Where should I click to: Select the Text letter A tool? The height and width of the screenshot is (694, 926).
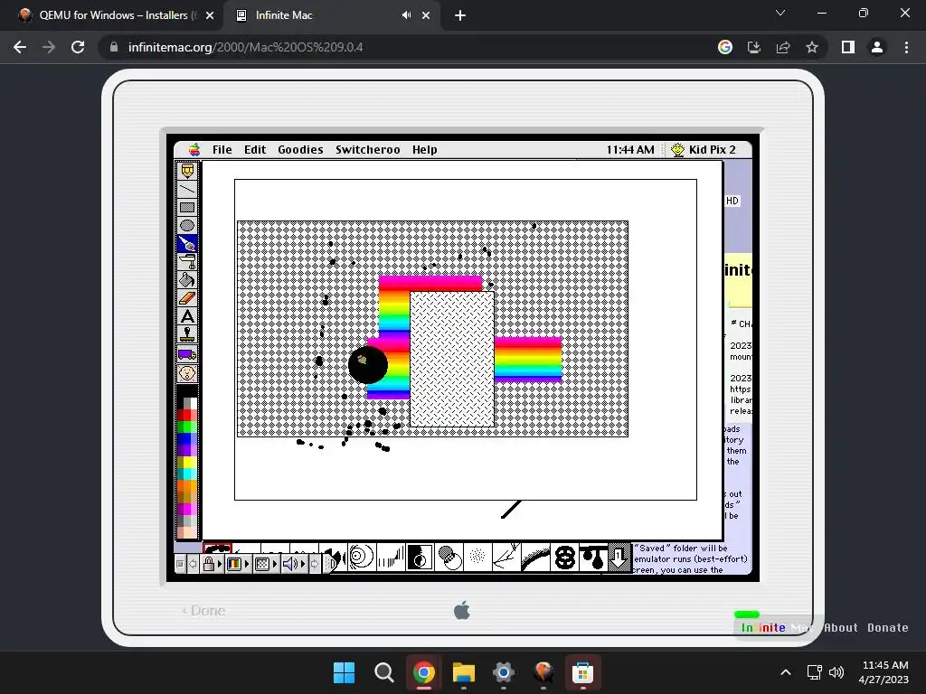point(187,317)
